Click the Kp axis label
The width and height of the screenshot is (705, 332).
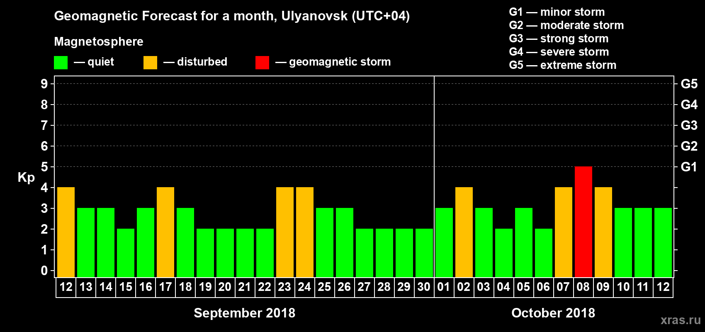[26, 178]
